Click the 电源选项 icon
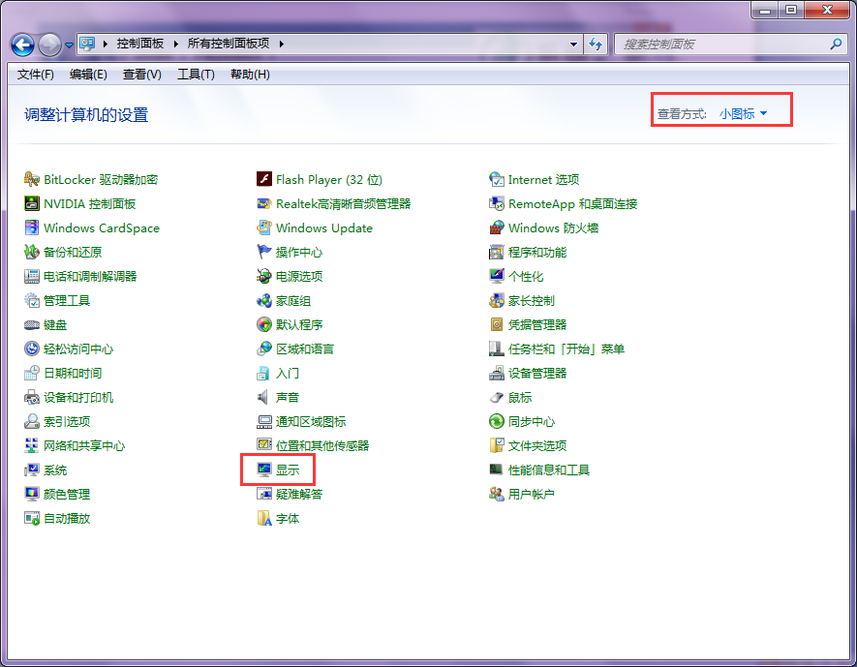 pyautogui.click(x=264, y=277)
